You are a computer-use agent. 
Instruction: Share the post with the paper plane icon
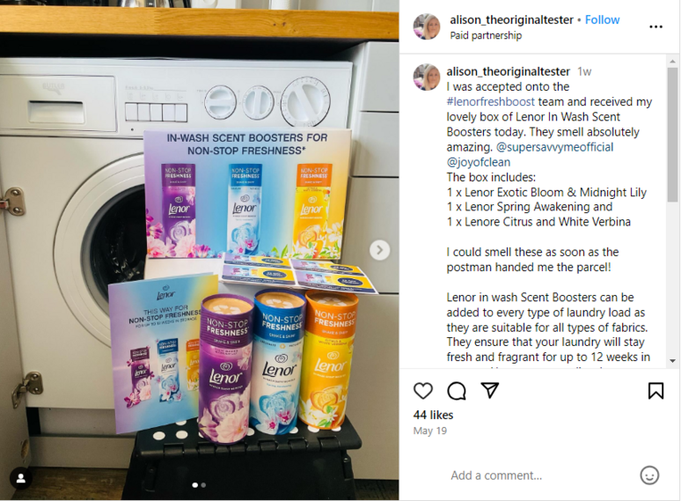(489, 390)
